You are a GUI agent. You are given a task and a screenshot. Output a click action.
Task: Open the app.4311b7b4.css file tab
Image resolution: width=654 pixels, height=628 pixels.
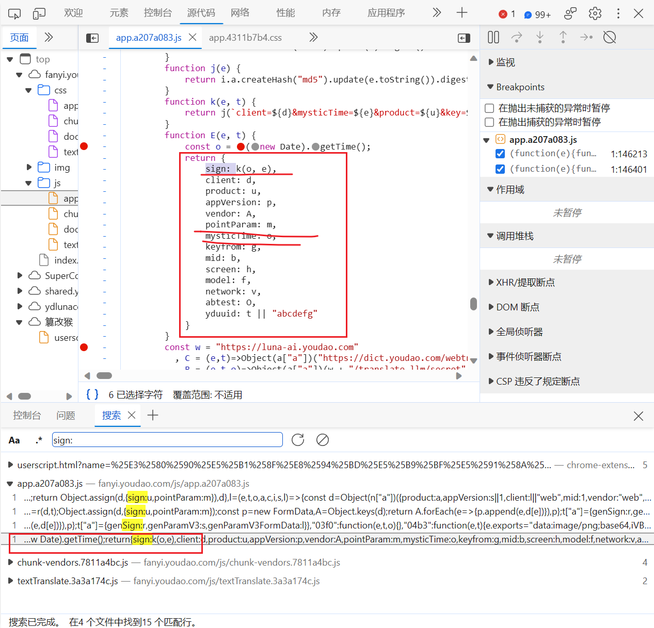245,38
